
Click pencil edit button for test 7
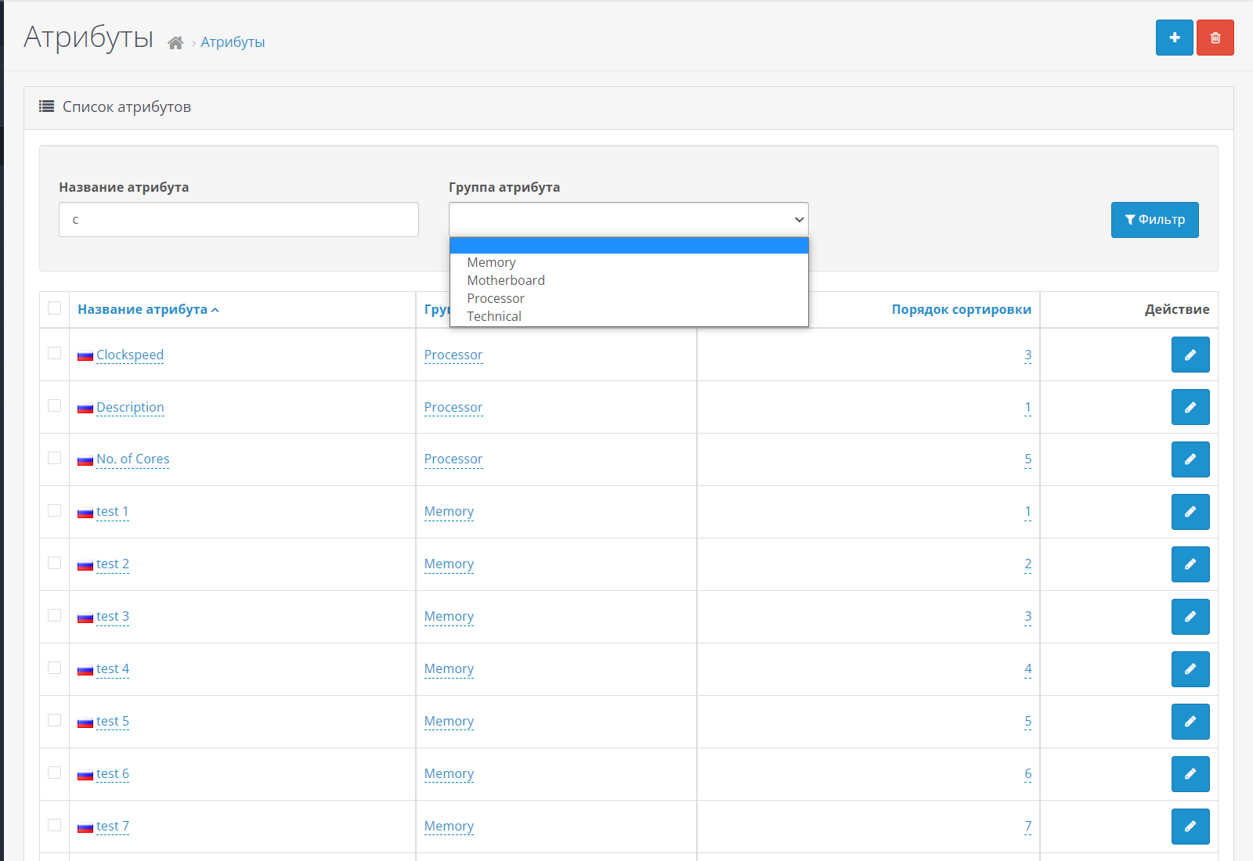click(1190, 827)
